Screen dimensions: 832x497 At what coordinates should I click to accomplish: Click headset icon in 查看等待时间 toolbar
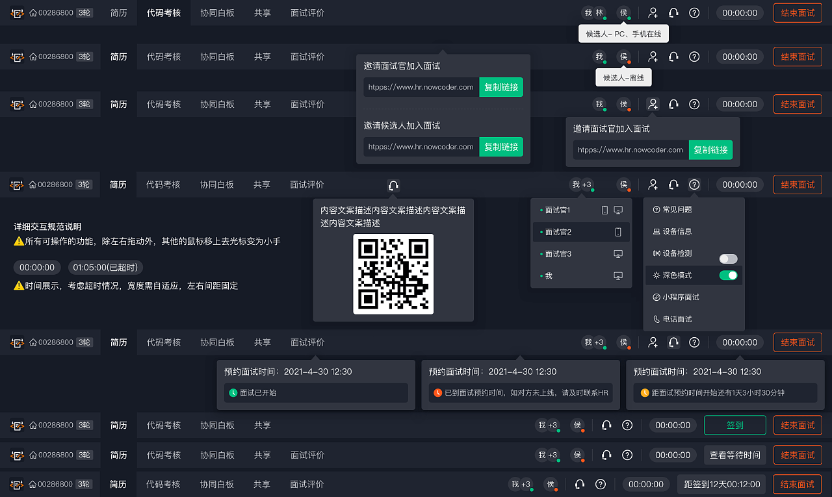coord(606,455)
